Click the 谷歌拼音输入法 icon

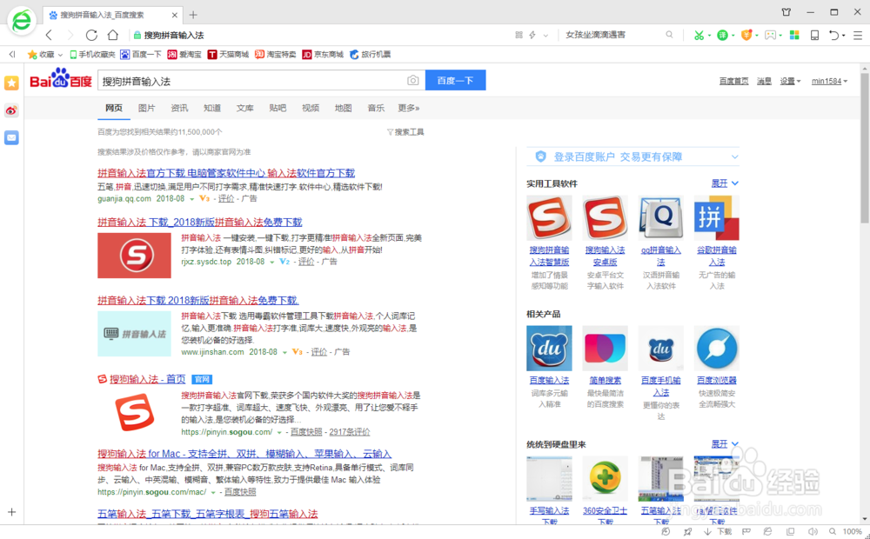pos(717,218)
